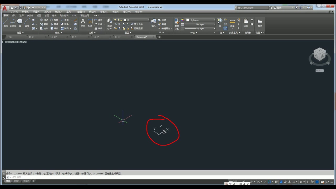This screenshot has width=336, height=189.
Task: Click the WCS label below ViewCube
Action: 319,71
